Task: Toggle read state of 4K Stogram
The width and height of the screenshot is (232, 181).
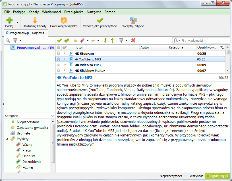Action: (x=65, y=53)
